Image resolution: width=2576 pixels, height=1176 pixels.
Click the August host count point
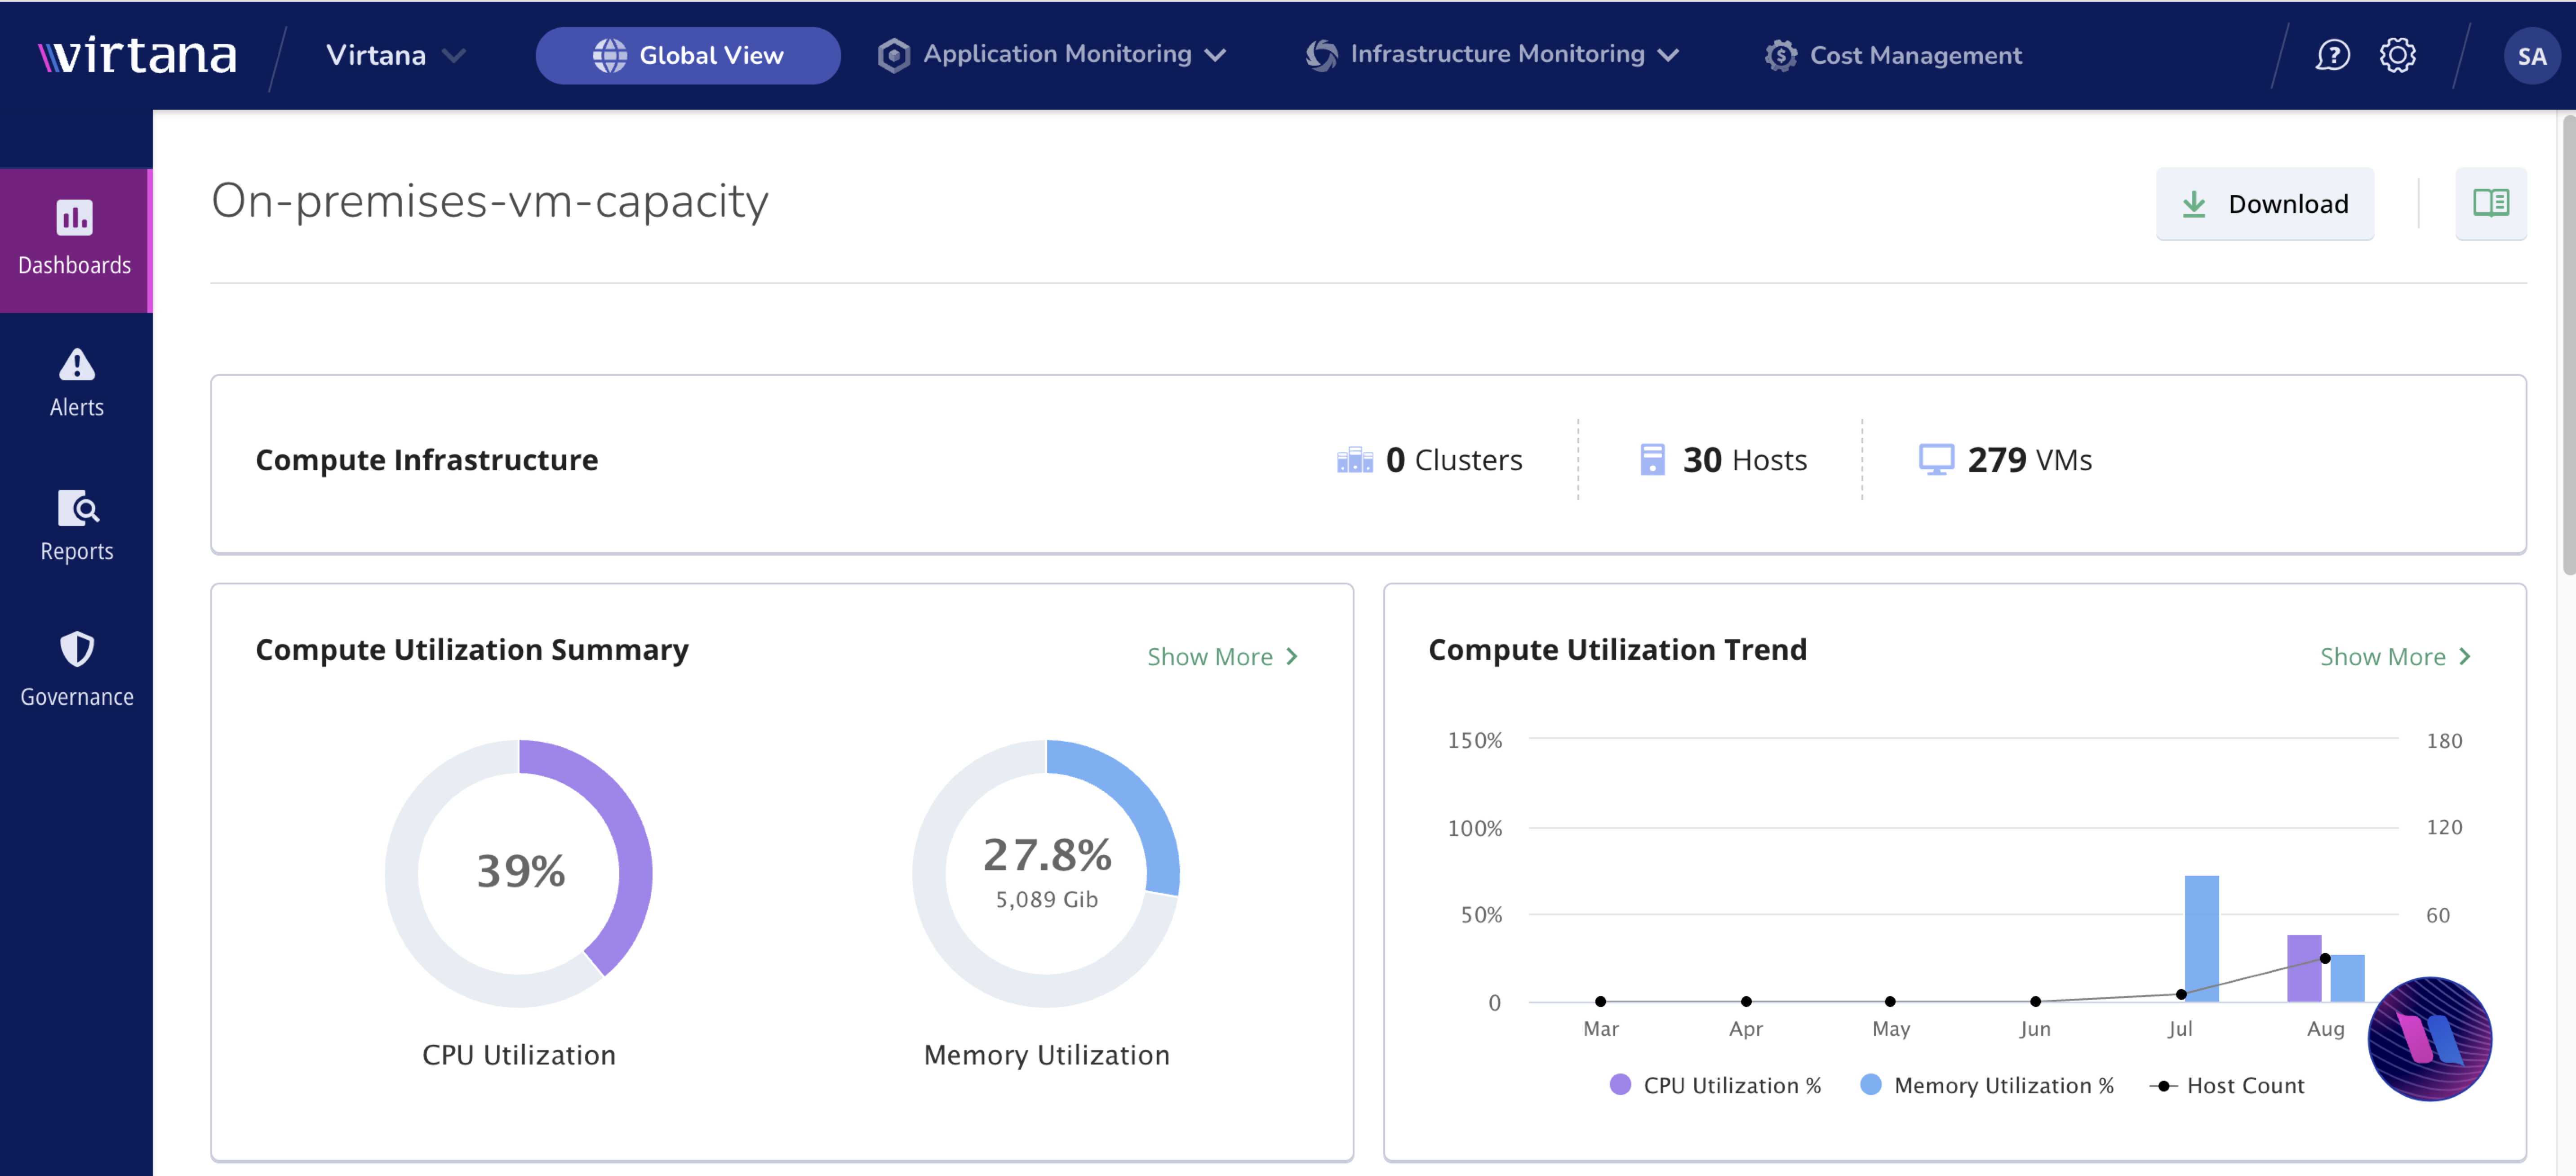pos(2325,958)
